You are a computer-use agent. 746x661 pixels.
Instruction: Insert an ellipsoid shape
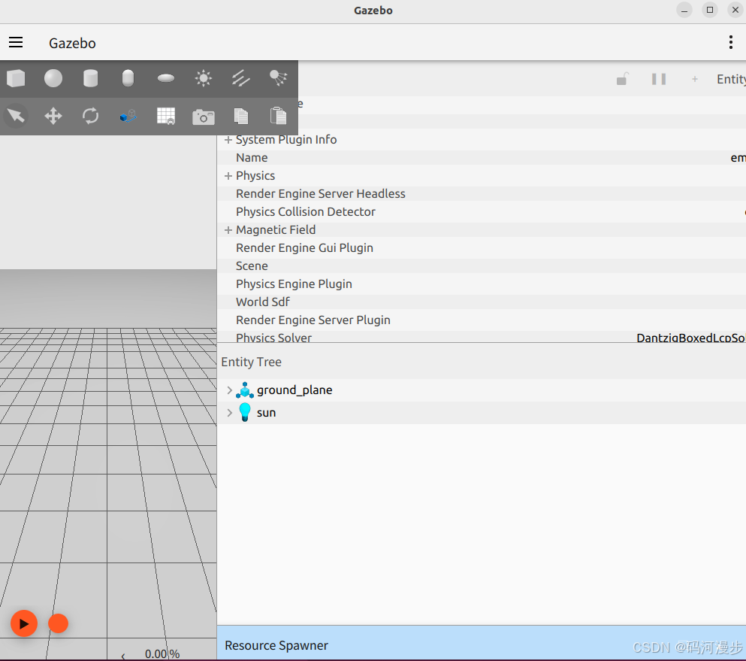point(166,78)
